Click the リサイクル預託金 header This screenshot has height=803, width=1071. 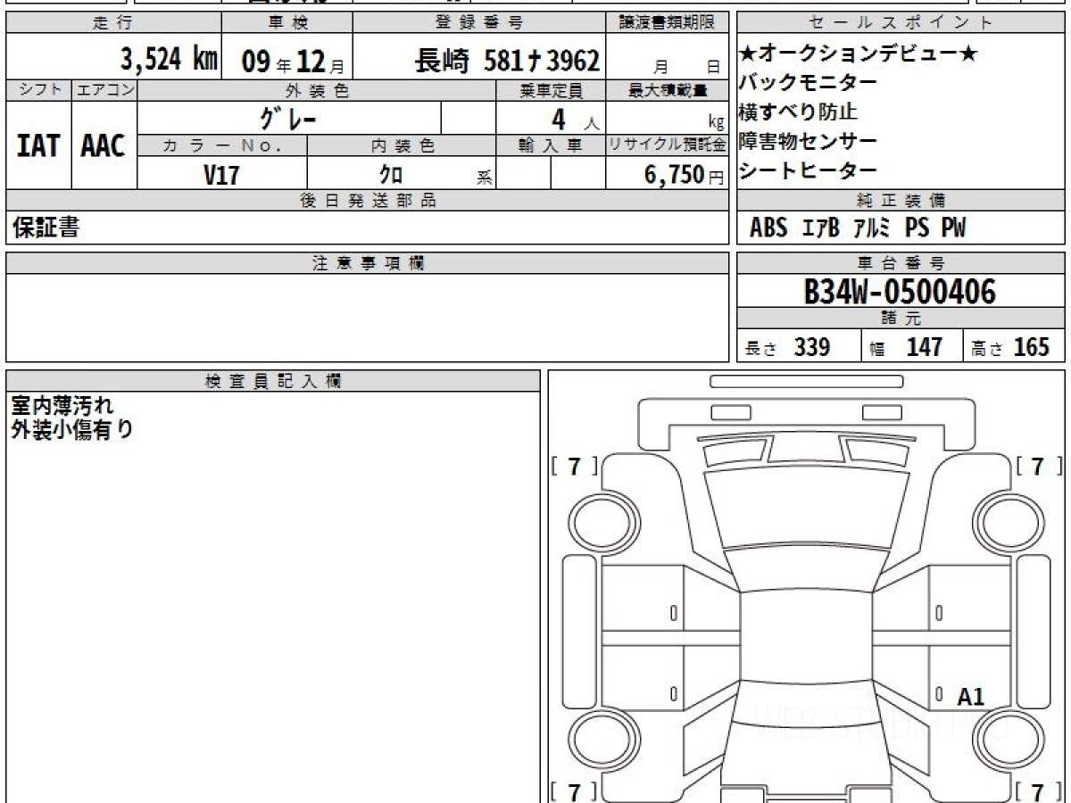[x=668, y=146]
